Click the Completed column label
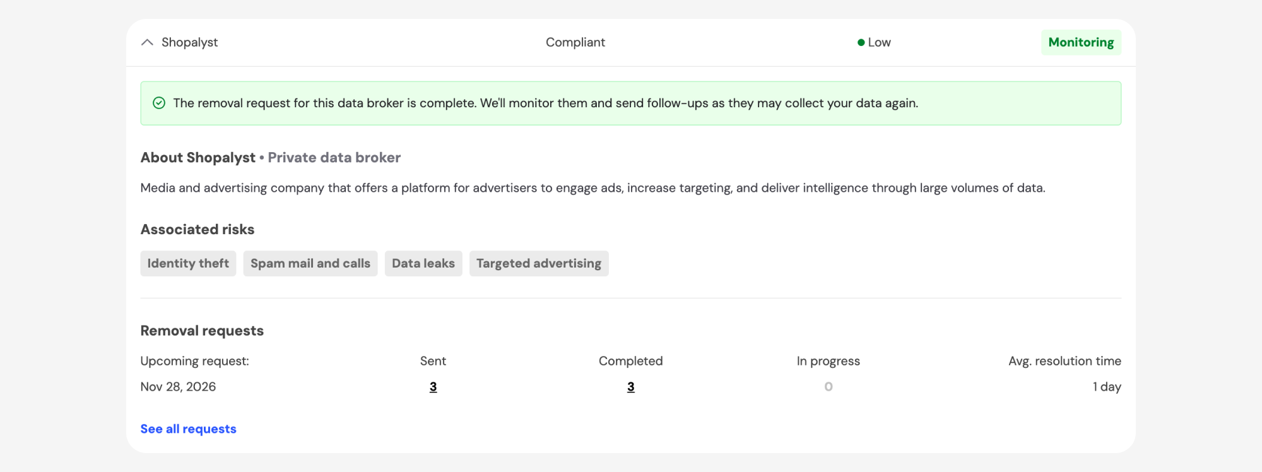 tap(630, 361)
